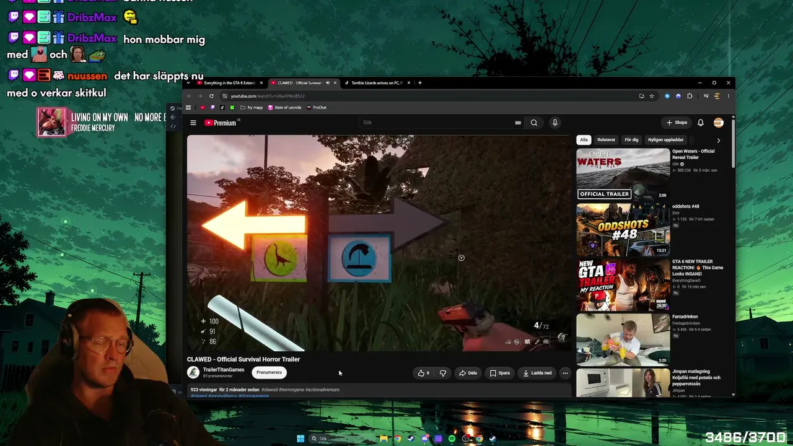Open the Fantadrinken video thumbnail
Viewport: 793px width, 446px height.
[623, 339]
